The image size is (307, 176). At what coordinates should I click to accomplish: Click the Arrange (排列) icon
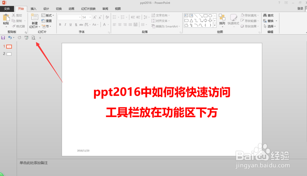pos(222,17)
